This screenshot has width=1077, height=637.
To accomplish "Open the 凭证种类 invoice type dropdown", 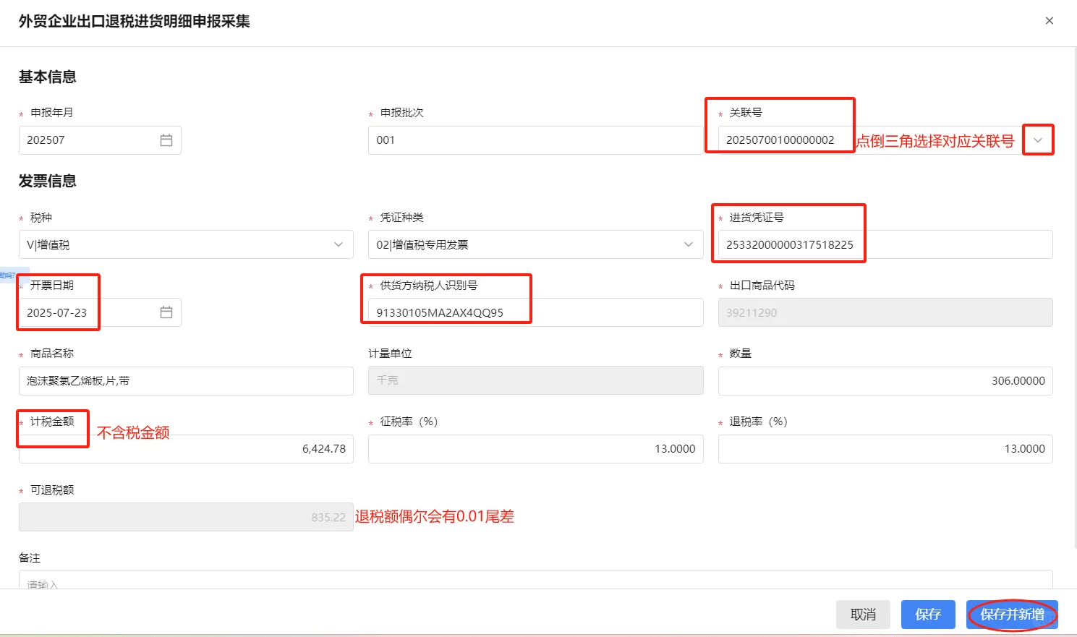I will pyautogui.click(x=688, y=244).
